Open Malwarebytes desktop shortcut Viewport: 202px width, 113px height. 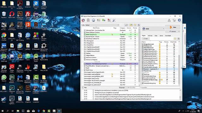point(20,78)
